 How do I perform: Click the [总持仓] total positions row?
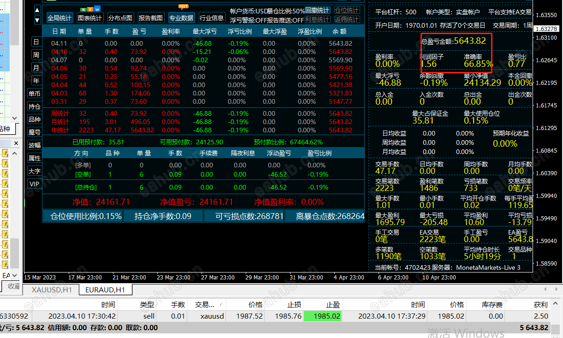[202, 187]
